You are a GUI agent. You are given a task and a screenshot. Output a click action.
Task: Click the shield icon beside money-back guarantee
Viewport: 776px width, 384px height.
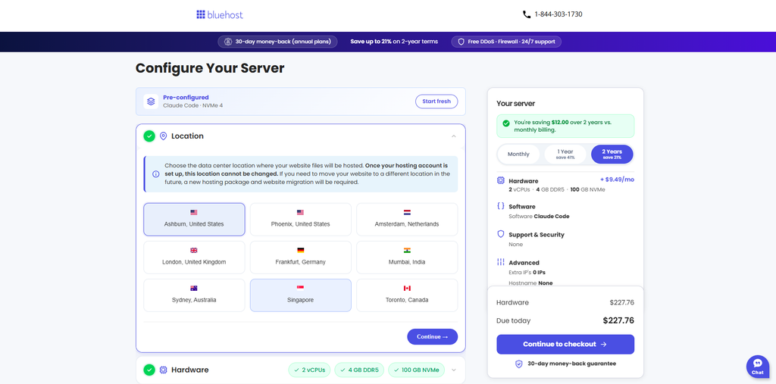[518, 364]
